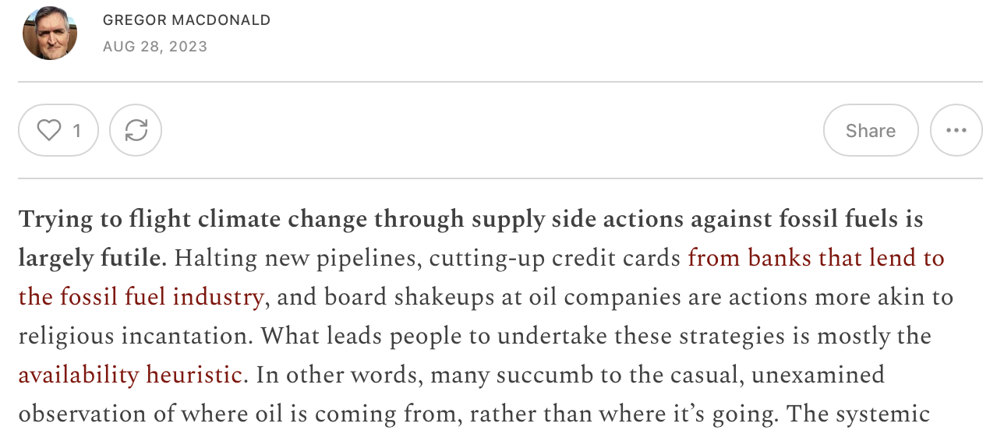Click the bold phrase "Trying to flight climate change"
This screenshot has height=441, width=1004.
(x=193, y=219)
